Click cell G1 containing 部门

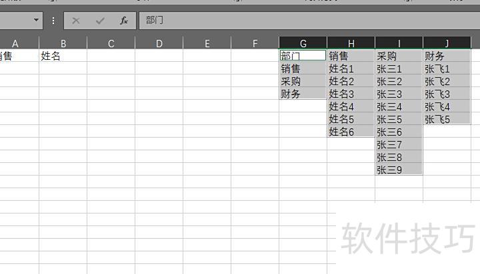pos(303,56)
